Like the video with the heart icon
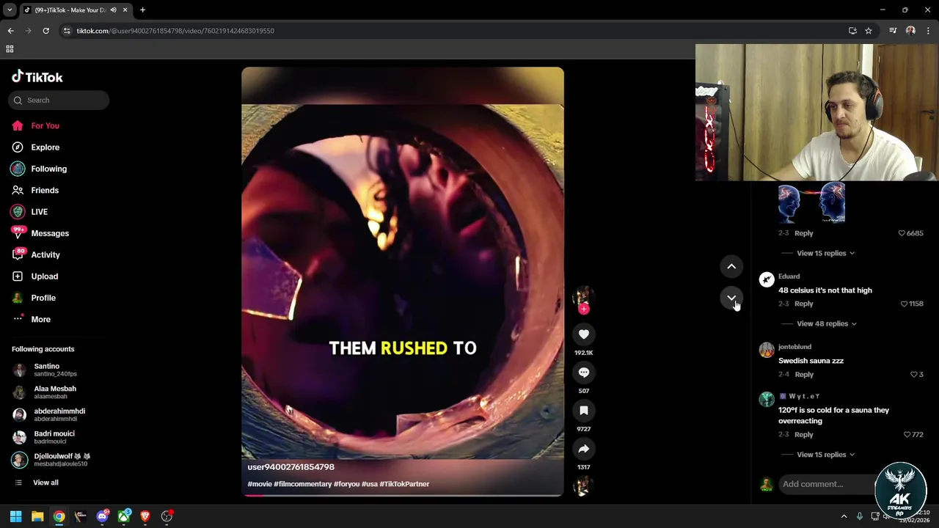Image resolution: width=939 pixels, height=528 pixels. [x=584, y=334]
